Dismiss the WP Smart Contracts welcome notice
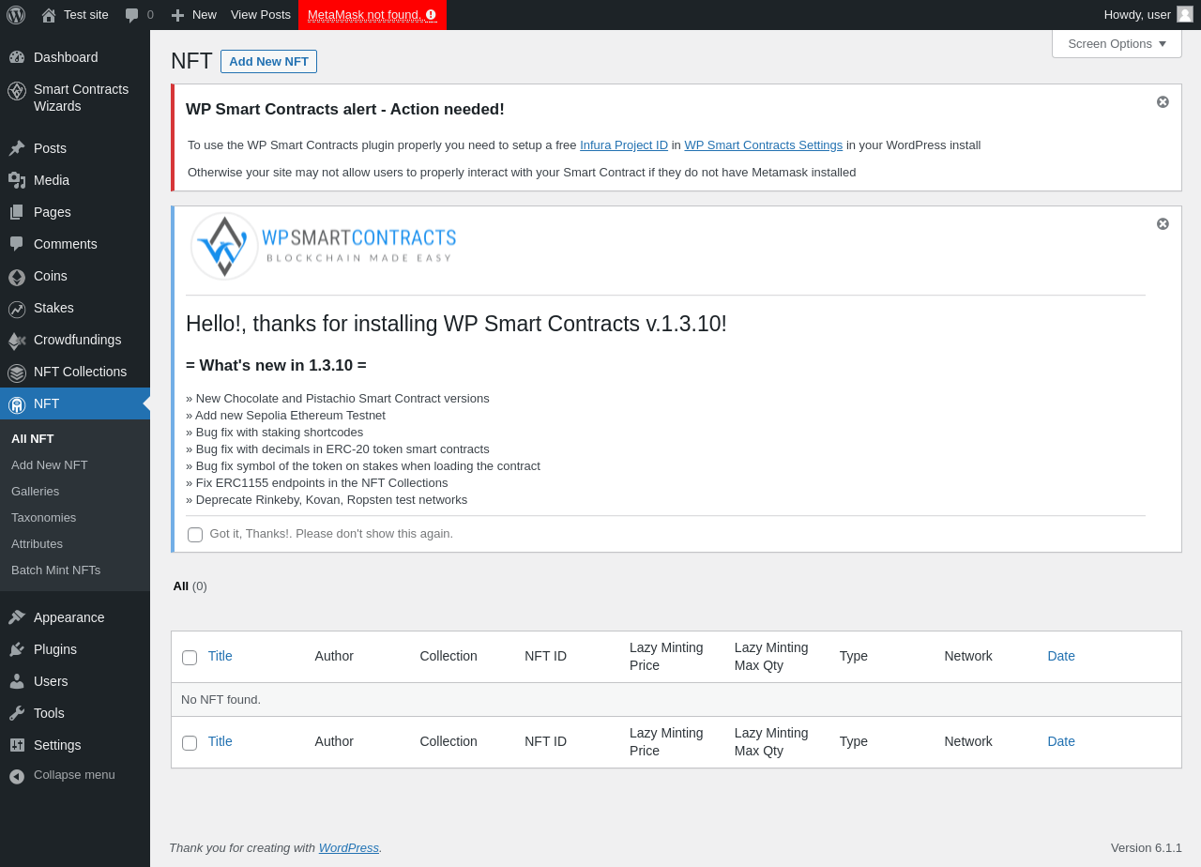Viewport: 1201px width, 867px height. click(1163, 223)
